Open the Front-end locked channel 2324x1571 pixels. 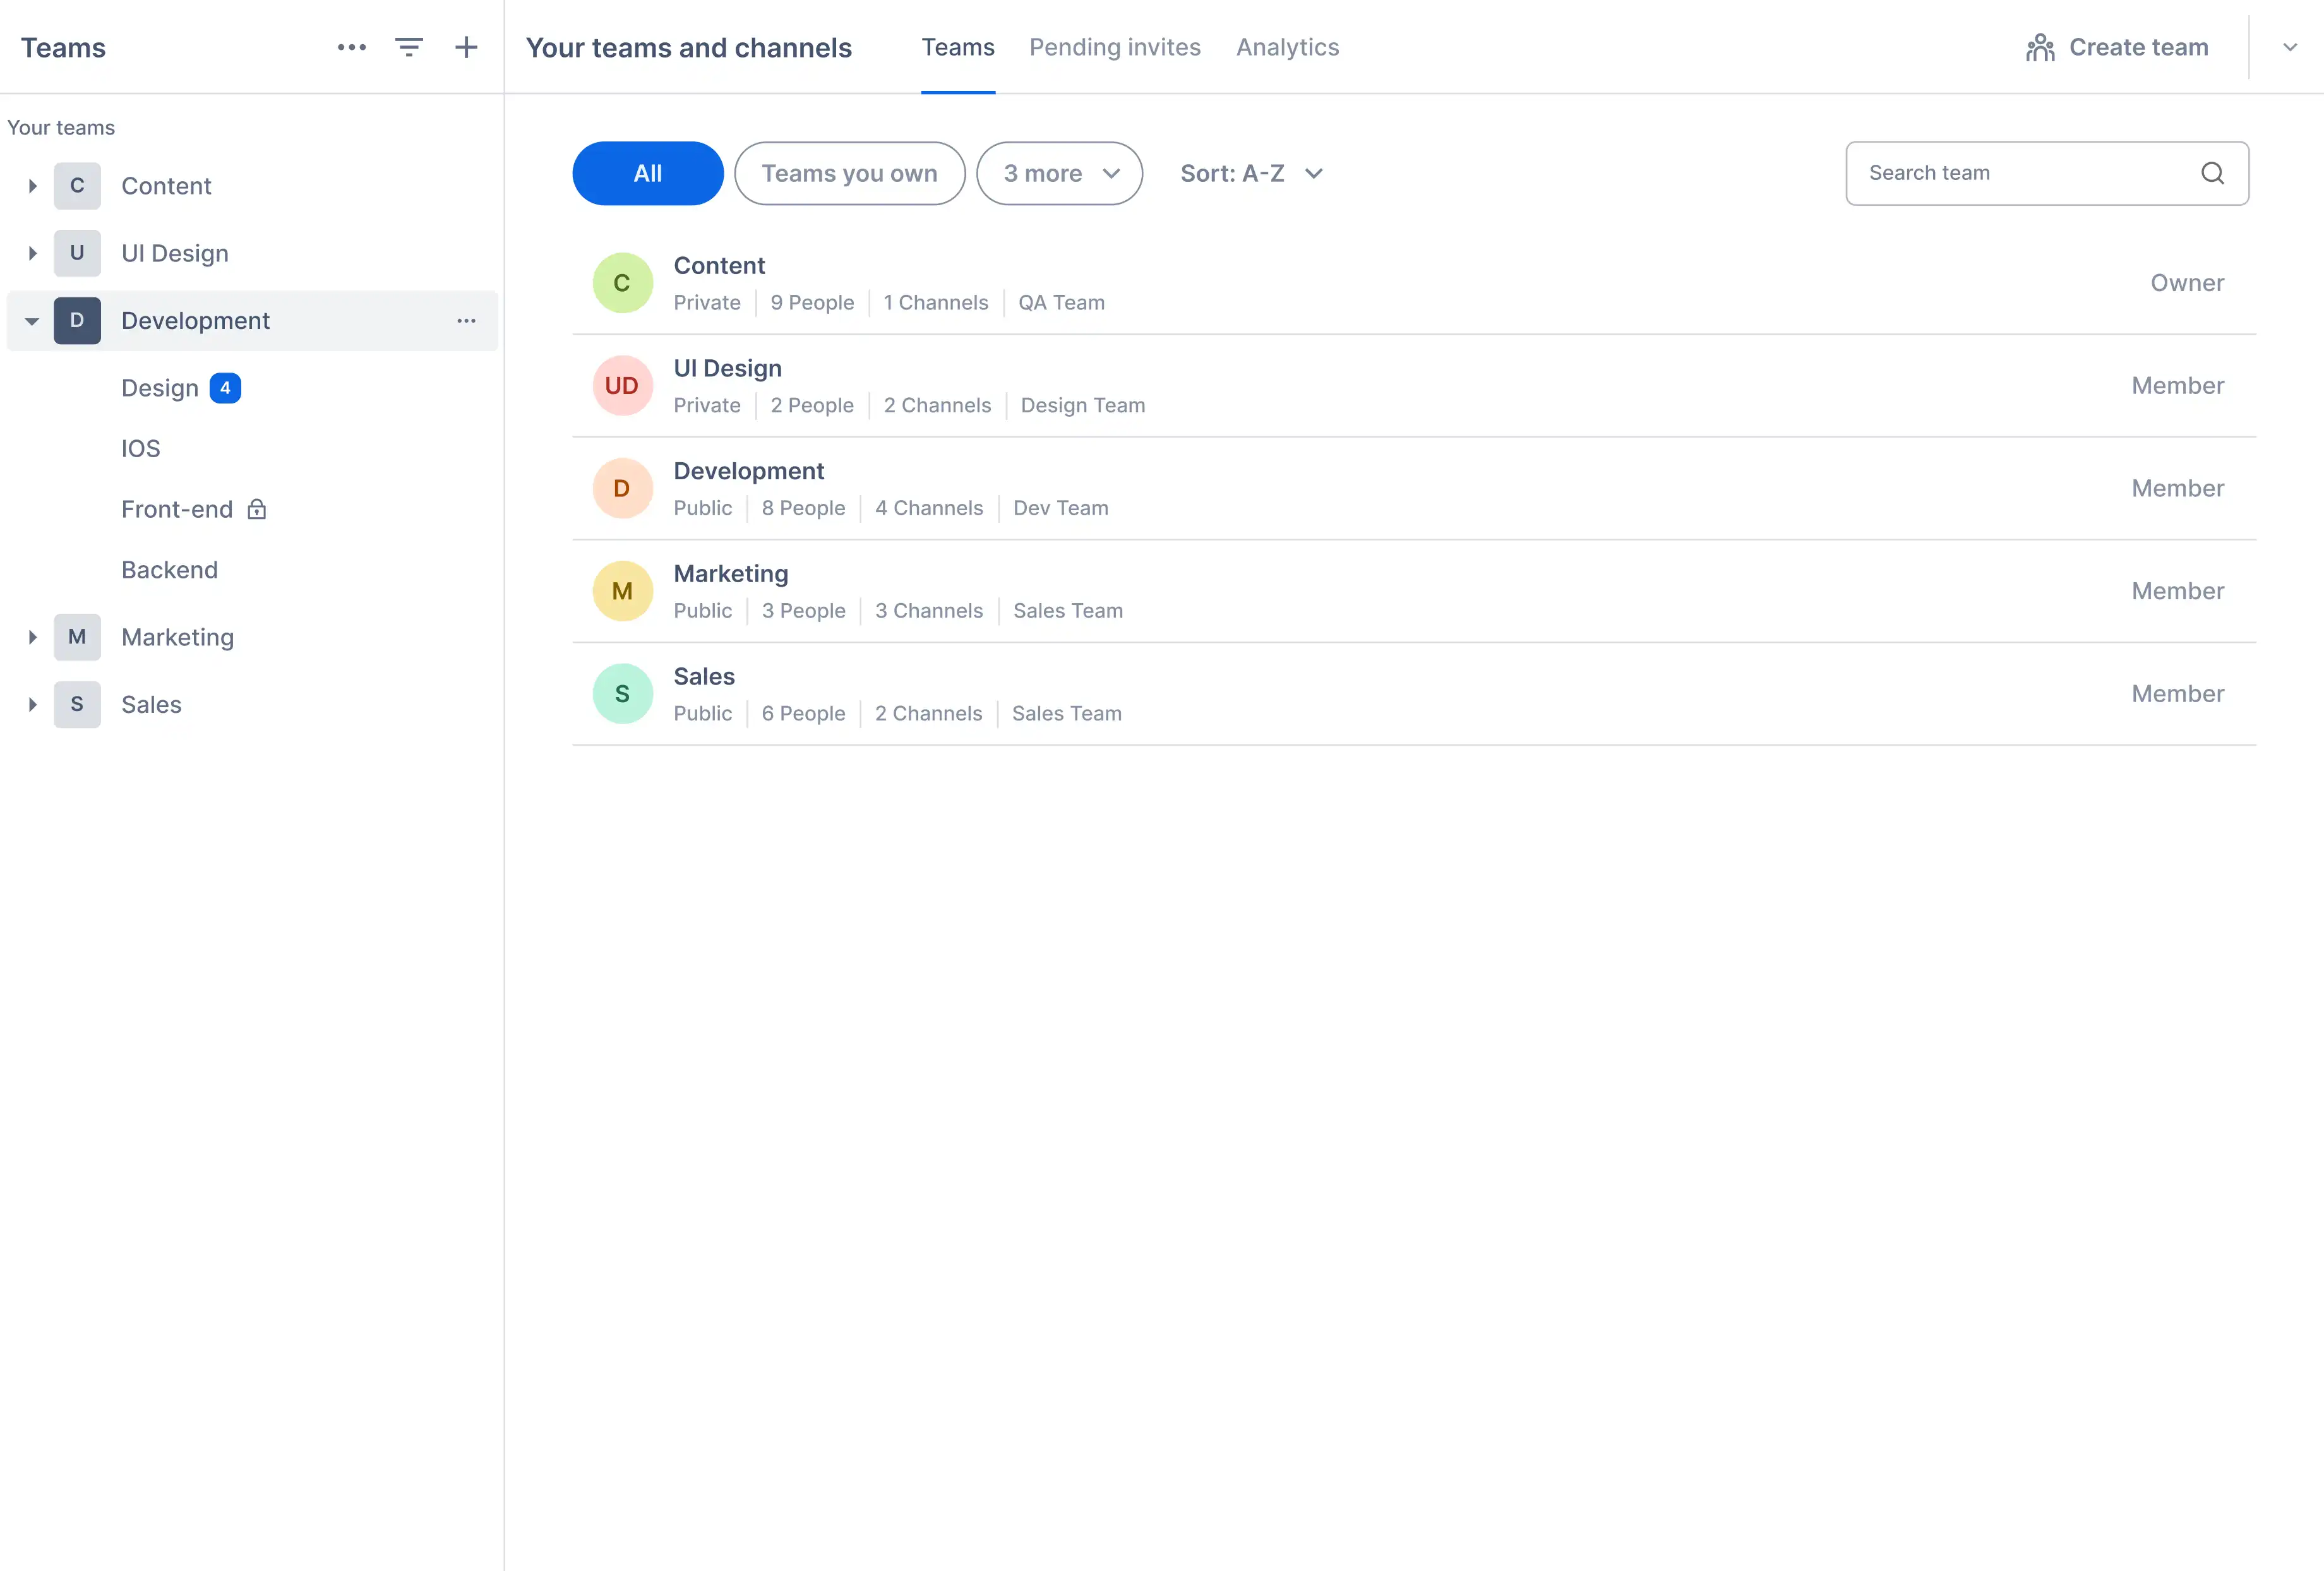click(x=177, y=509)
